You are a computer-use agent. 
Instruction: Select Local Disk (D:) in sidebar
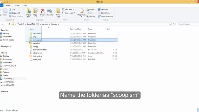[8, 82]
